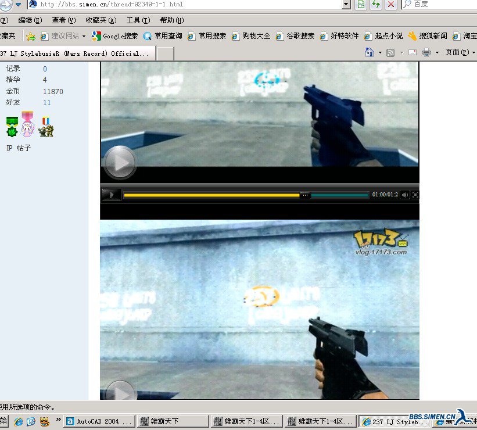Switch to 雄霸天下 taskbar window
477x430 pixels.
coord(173,421)
